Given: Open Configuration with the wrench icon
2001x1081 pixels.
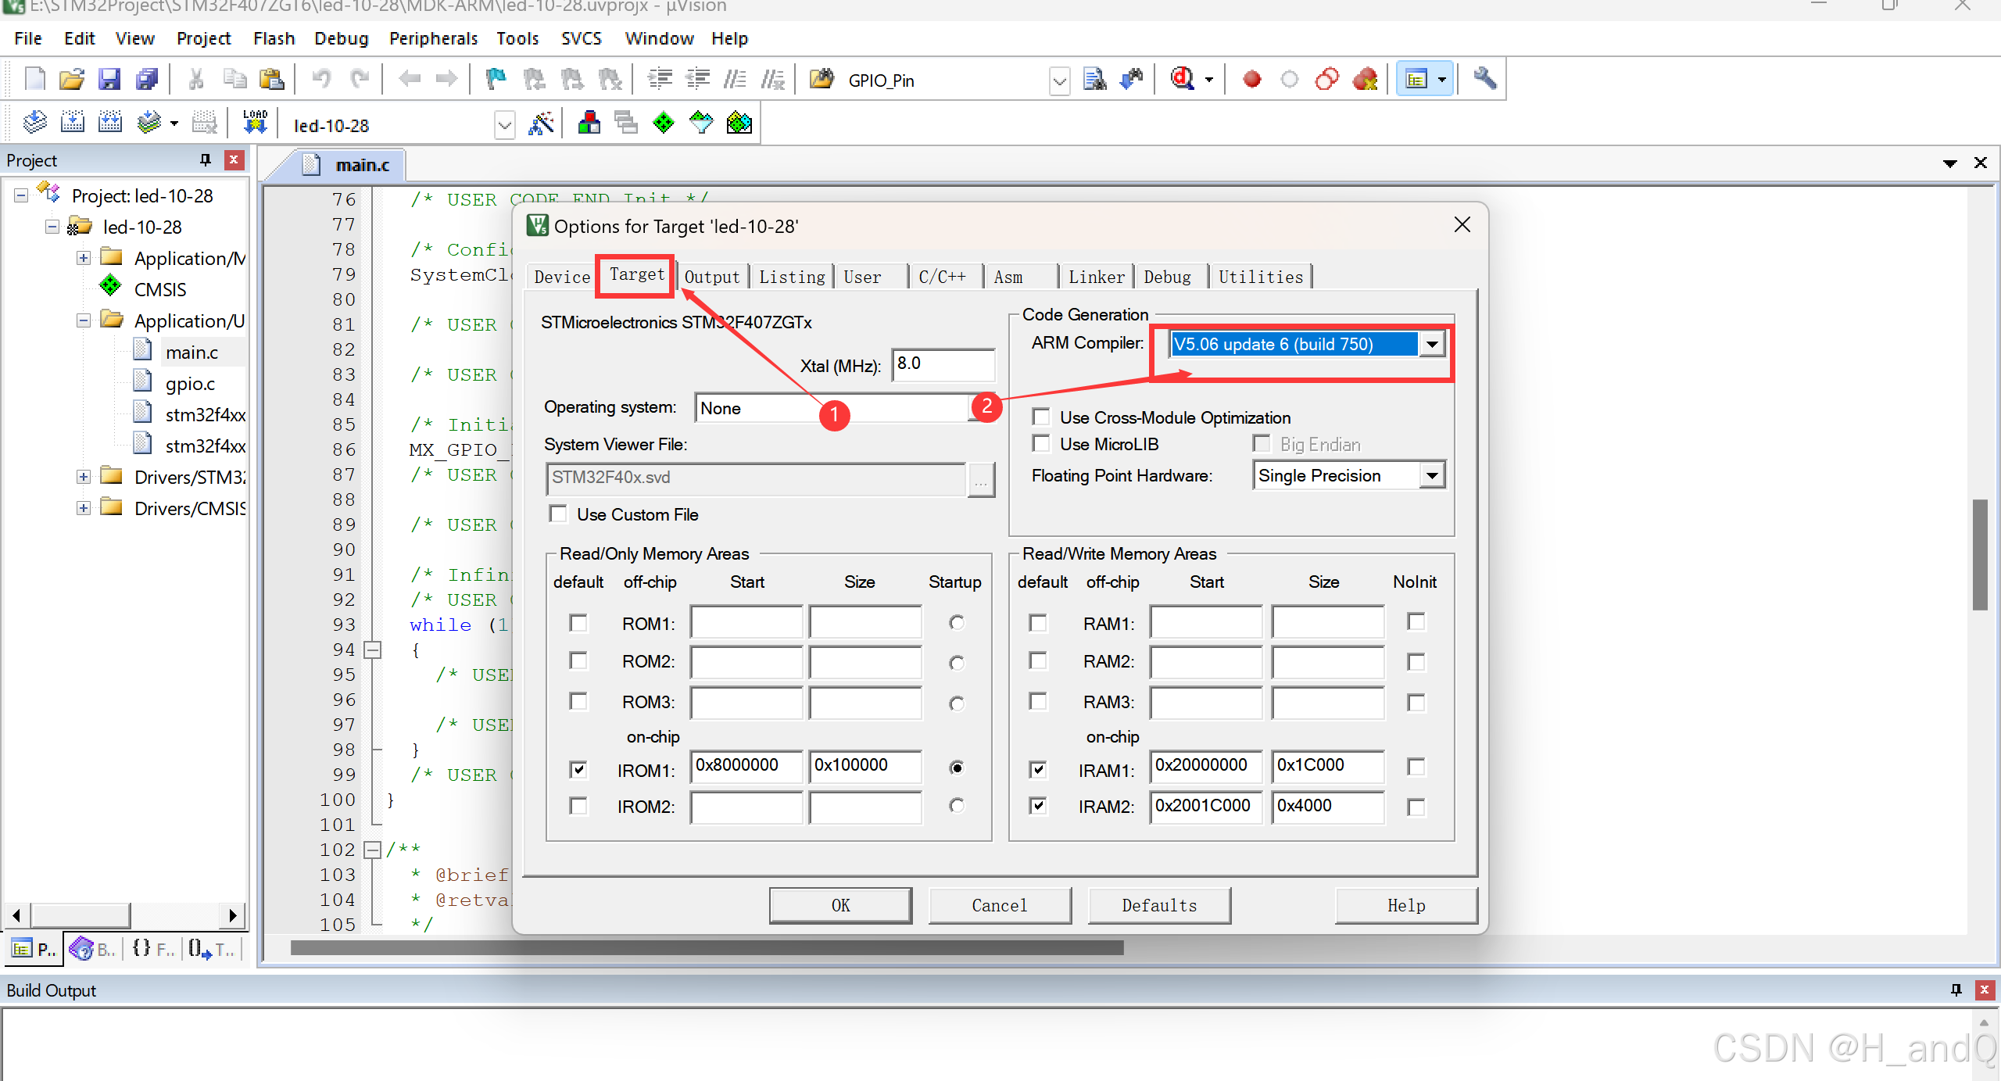Looking at the screenshot, I should pyautogui.click(x=1484, y=79).
